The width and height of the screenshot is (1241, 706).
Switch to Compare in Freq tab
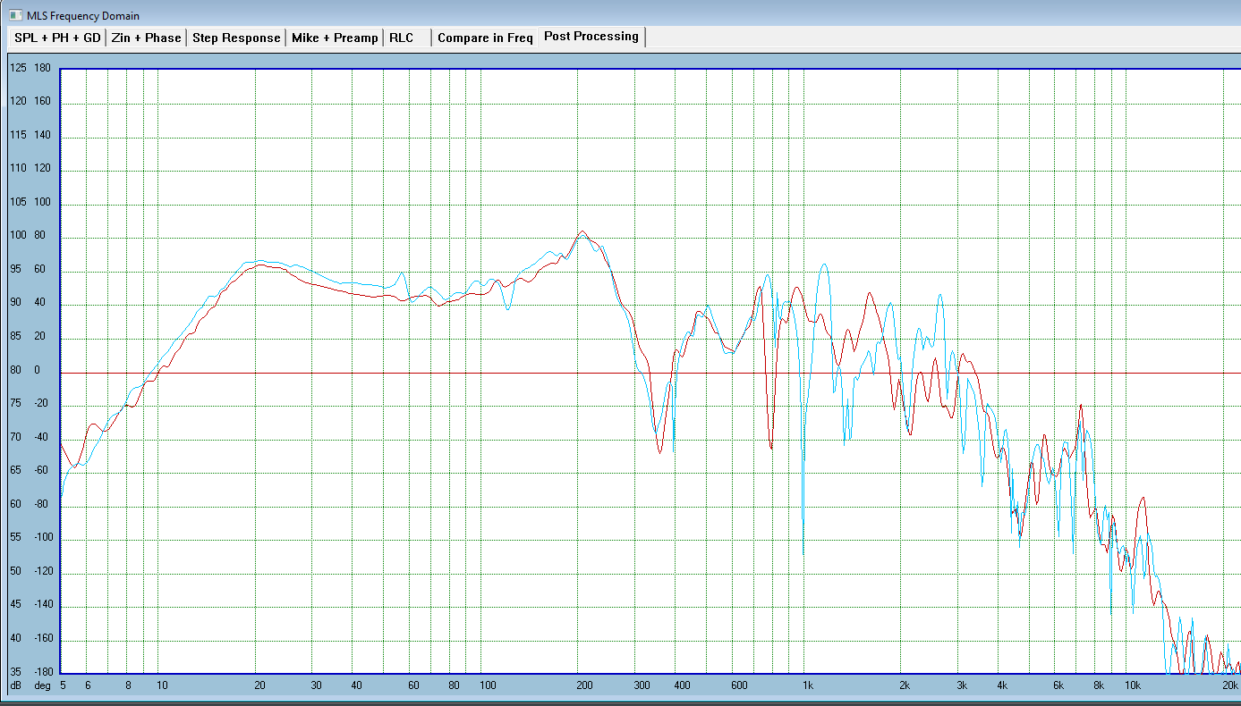(x=485, y=38)
